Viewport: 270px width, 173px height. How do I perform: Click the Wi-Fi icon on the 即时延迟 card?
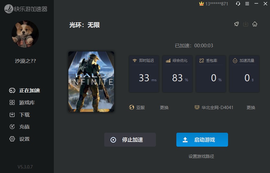(x=135, y=61)
